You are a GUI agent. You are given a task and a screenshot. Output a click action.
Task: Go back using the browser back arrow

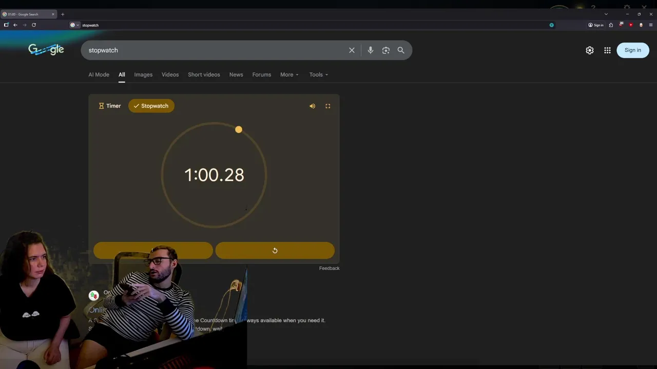point(15,25)
